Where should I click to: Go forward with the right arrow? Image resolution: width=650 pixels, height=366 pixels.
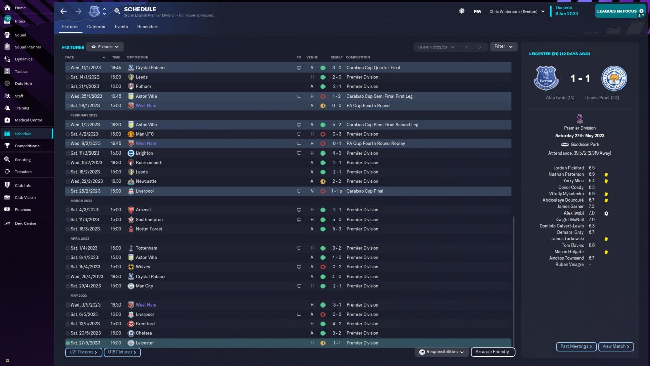78,11
